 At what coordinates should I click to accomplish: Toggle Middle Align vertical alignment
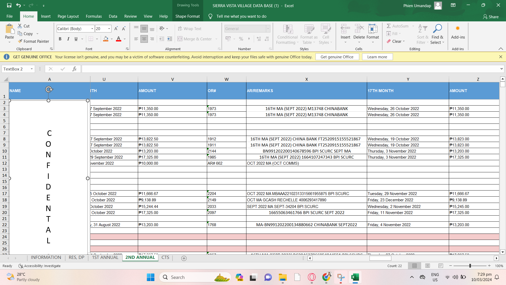pos(144,28)
